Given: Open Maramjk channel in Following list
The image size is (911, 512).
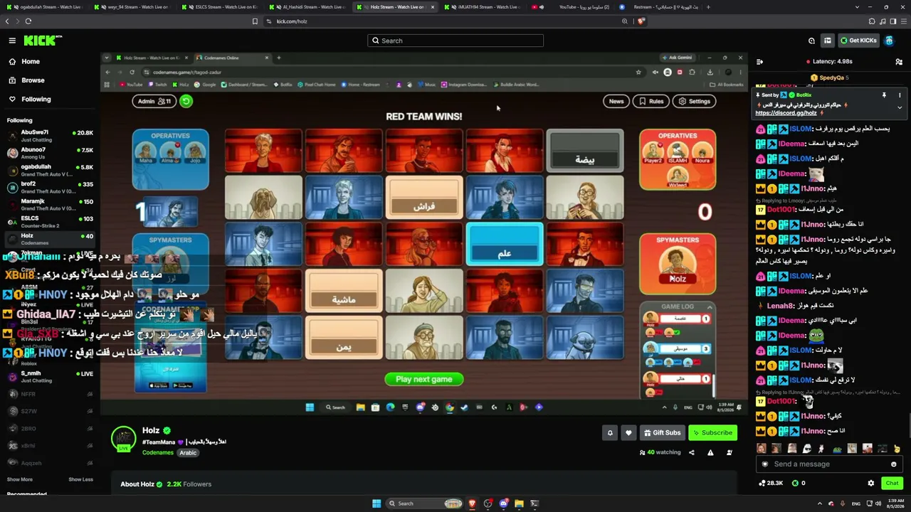Looking at the screenshot, I should coord(50,205).
